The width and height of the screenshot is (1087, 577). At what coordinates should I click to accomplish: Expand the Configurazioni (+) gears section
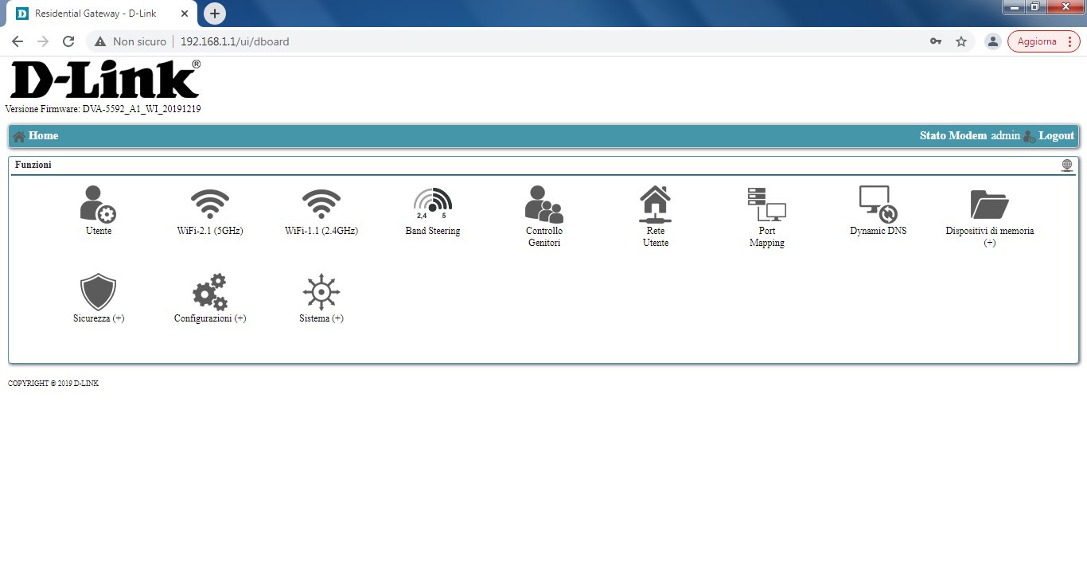(x=210, y=292)
